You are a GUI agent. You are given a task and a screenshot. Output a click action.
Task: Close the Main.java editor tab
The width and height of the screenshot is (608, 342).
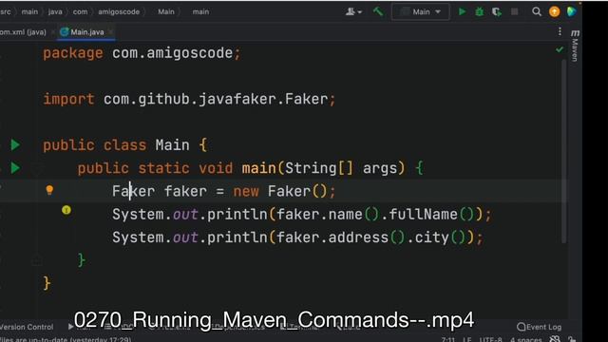pyautogui.click(x=110, y=31)
